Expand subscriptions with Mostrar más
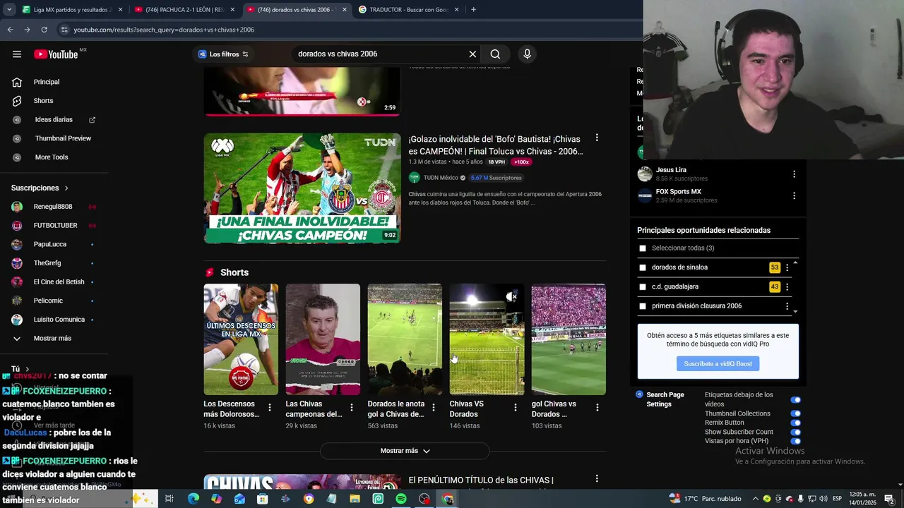Screen dimensions: 904x508 coord(52,339)
